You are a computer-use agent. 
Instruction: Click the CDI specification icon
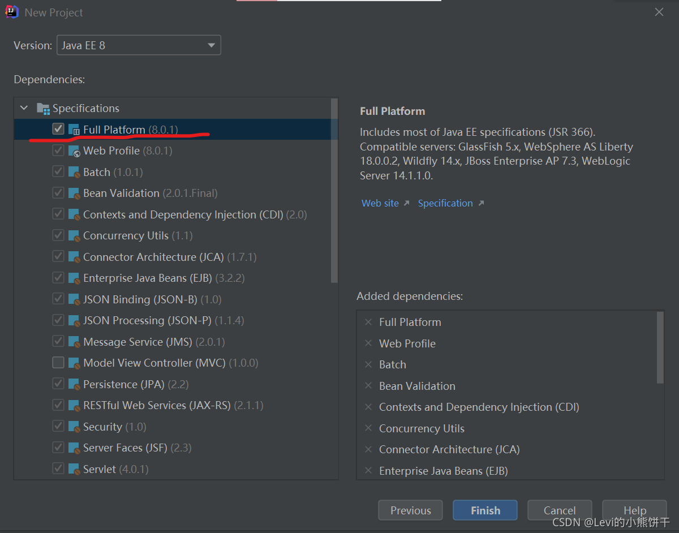tap(74, 214)
